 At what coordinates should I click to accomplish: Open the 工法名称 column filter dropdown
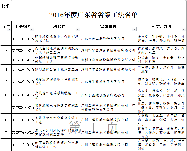pyautogui.click(x=78, y=29)
